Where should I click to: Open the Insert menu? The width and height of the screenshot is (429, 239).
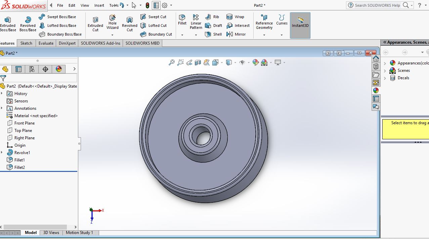[99, 5]
